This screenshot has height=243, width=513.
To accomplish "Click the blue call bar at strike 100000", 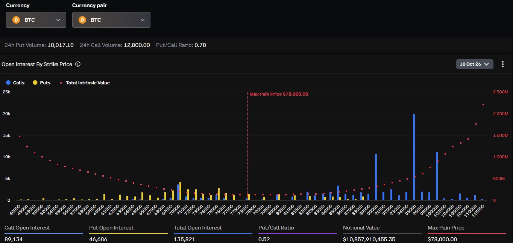I will pos(437,176).
